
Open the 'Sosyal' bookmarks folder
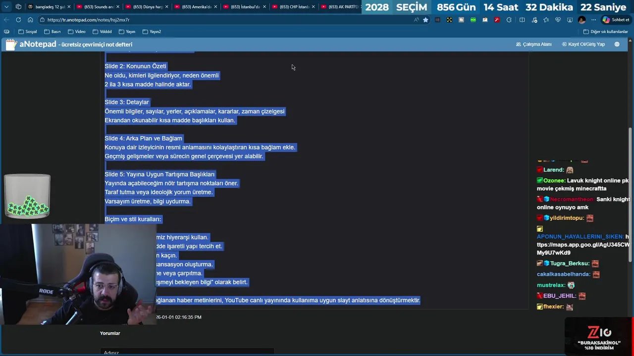(x=28, y=32)
